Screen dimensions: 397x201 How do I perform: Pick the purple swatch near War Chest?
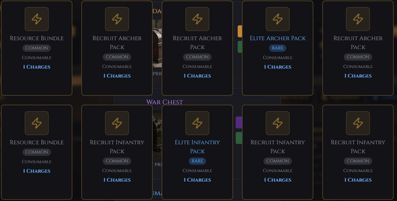click(239, 122)
